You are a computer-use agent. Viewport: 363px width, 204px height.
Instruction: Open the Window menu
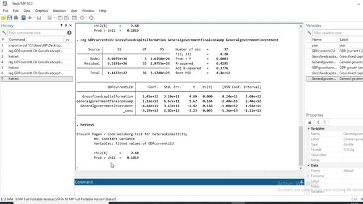pos(88,11)
